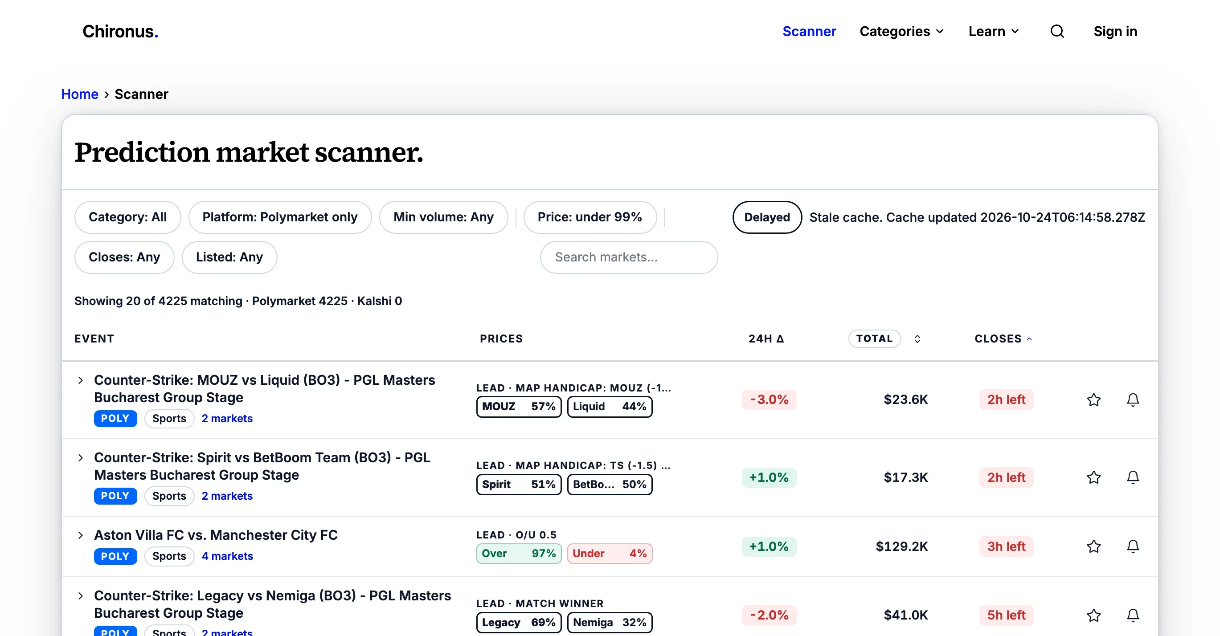Open the Category: All filter
The height and width of the screenshot is (636, 1220).
(127, 217)
